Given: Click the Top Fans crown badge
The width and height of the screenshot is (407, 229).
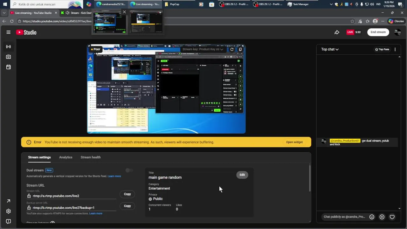Looking at the screenshot, I should [x=382, y=49].
